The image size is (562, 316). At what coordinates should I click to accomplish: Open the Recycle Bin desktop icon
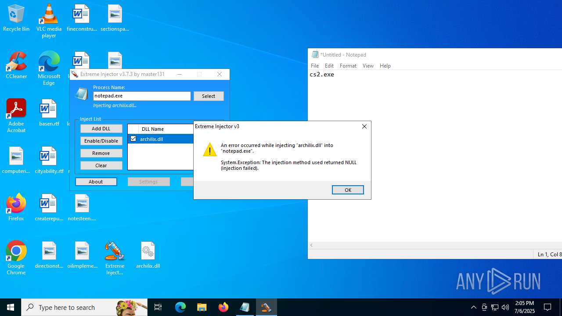click(16, 18)
